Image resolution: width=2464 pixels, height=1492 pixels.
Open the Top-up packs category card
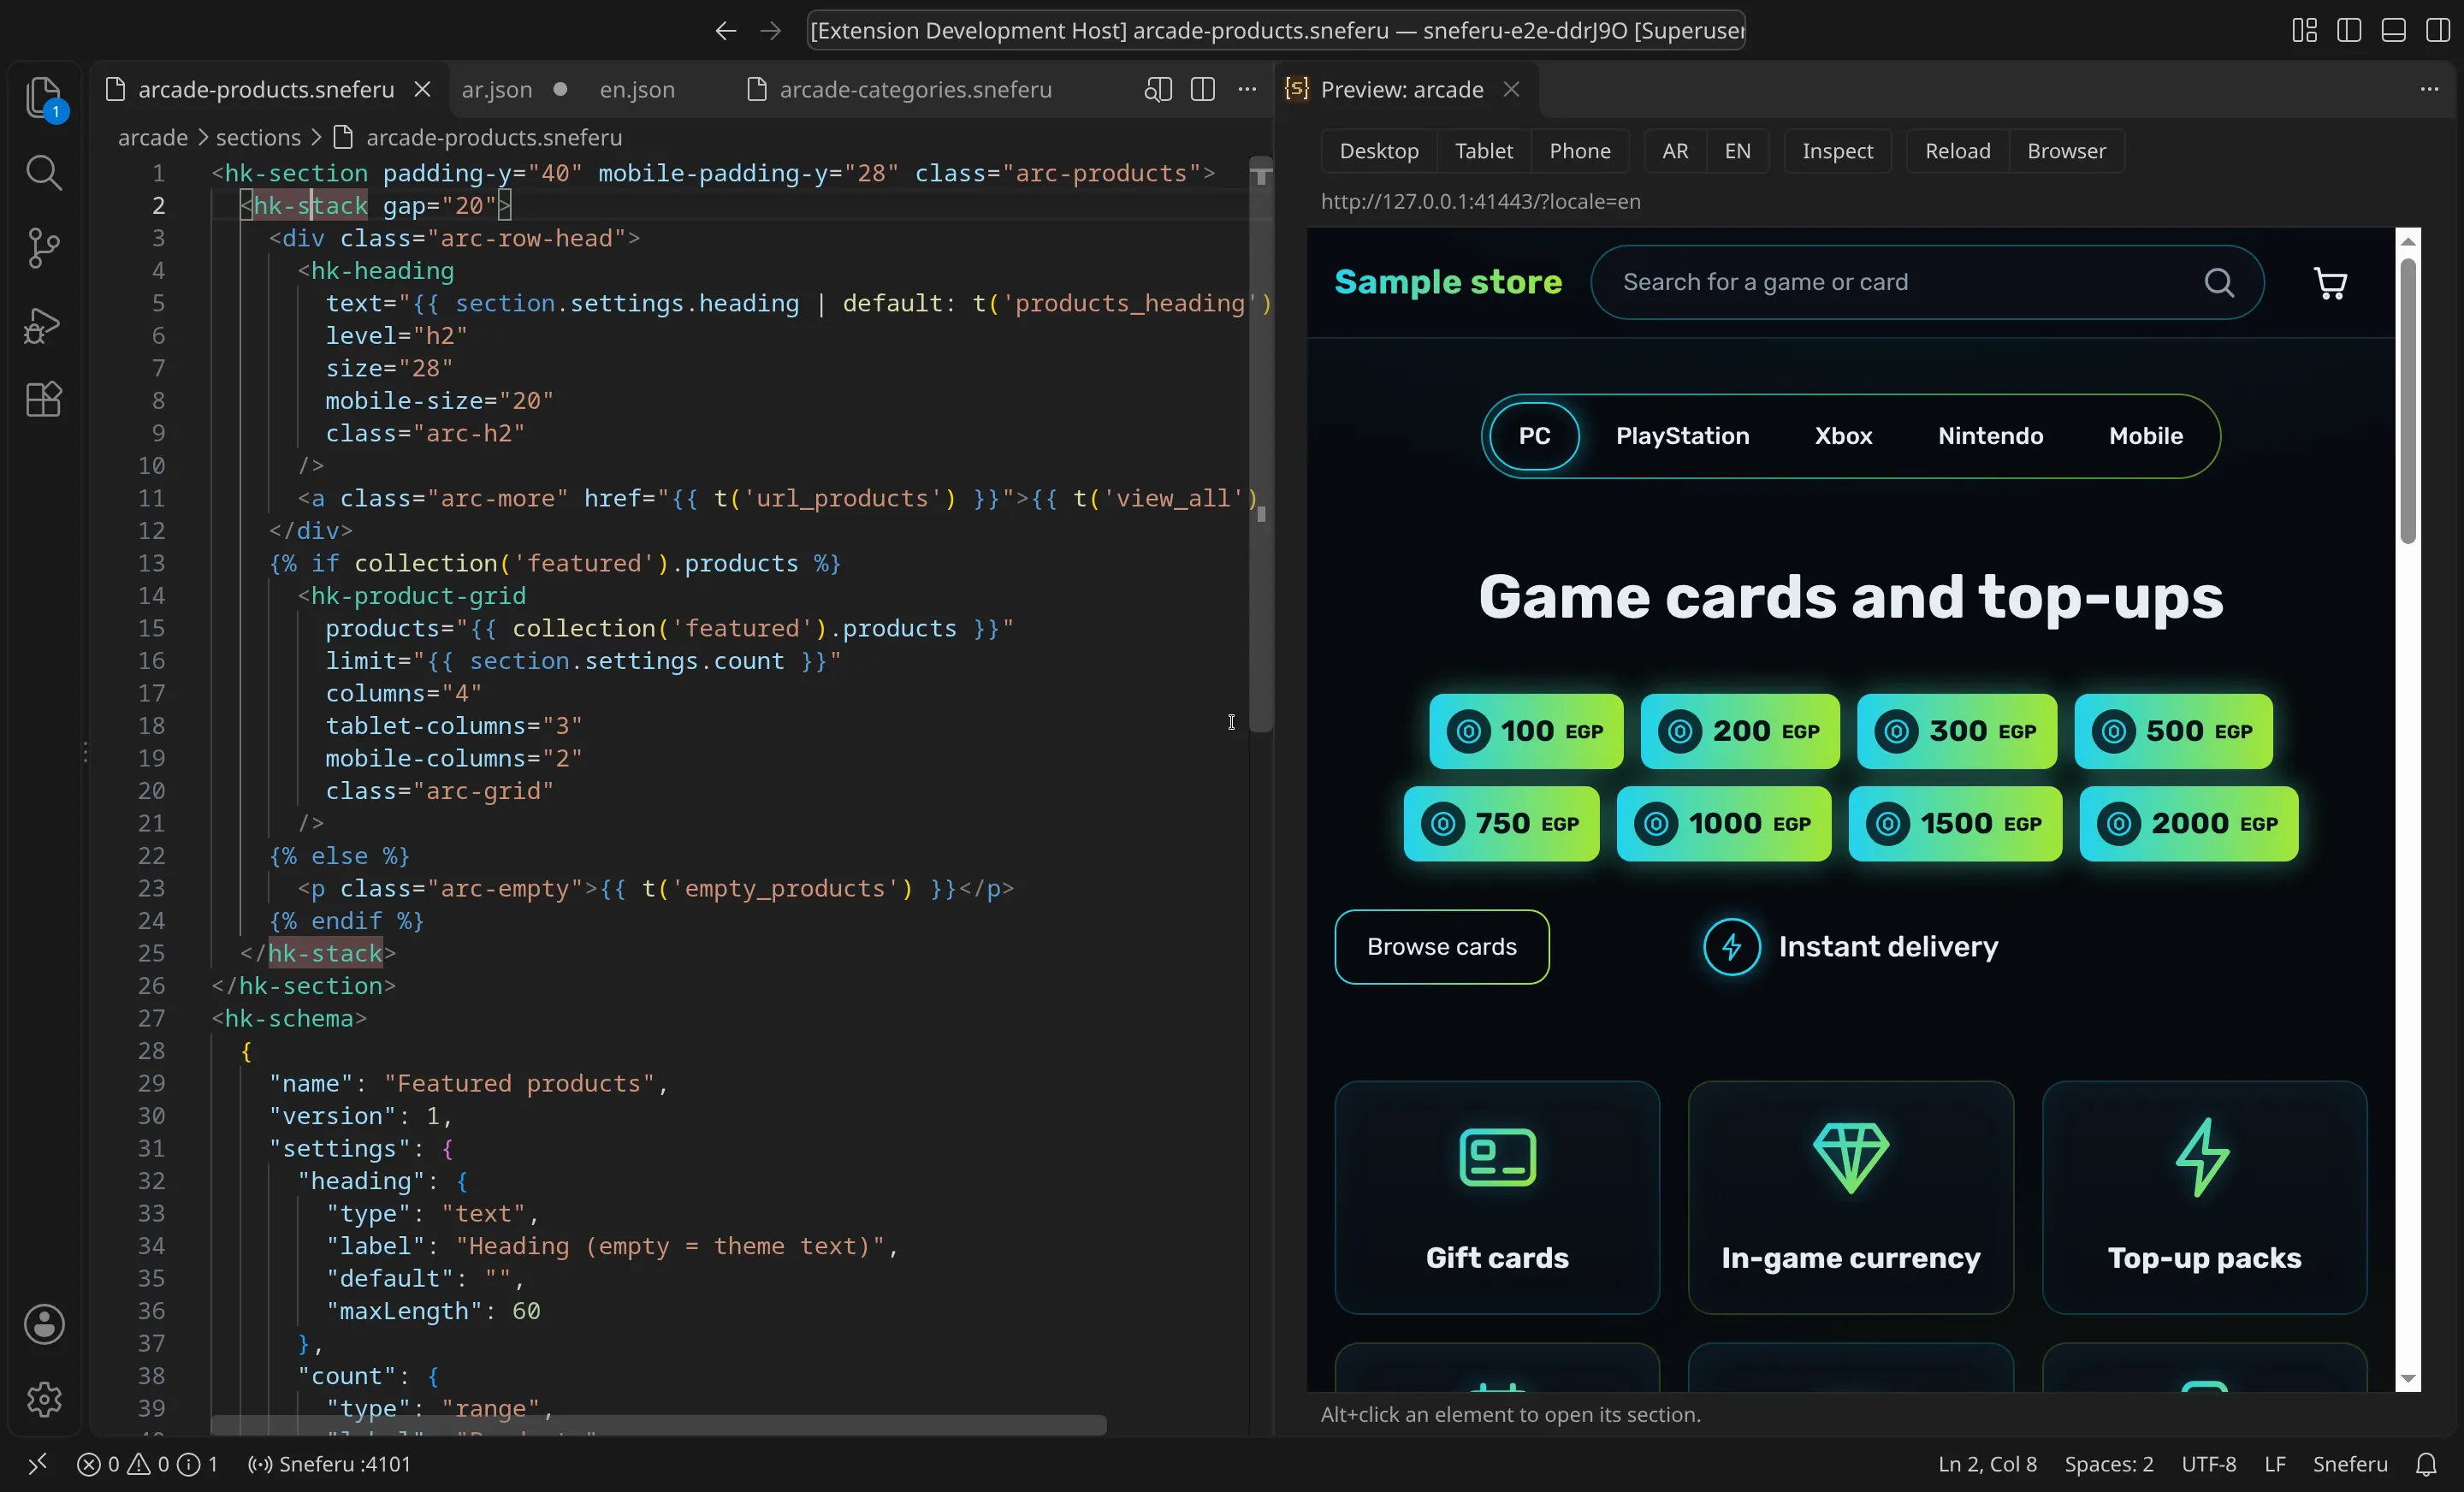point(2205,1197)
